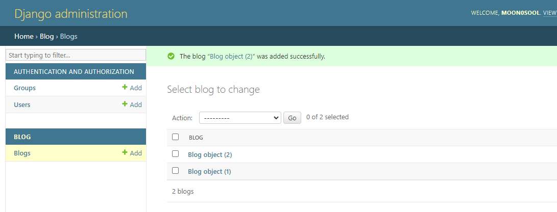Click the Home breadcrumb link
This screenshot has width=557, height=212.
23,36
